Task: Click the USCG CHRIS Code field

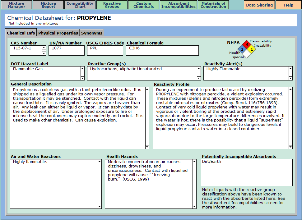Action: coord(105,50)
